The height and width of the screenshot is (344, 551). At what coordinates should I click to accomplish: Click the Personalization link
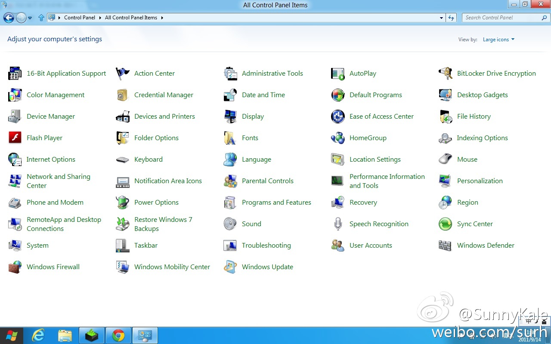click(480, 181)
